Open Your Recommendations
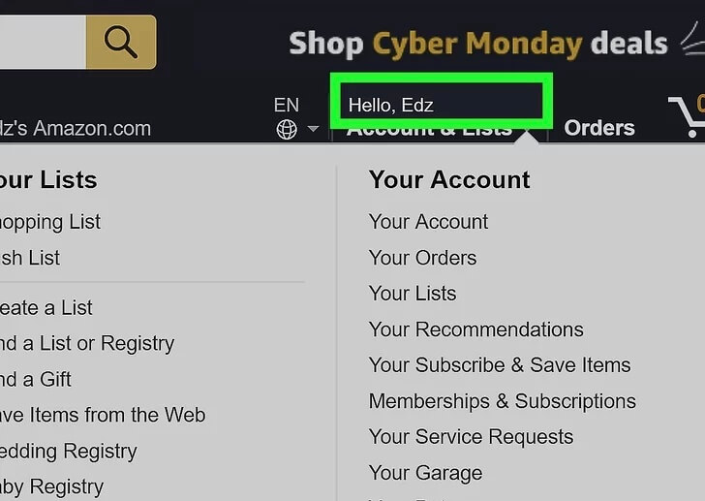Image resolution: width=705 pixels, height=501 pixels. 475,329
